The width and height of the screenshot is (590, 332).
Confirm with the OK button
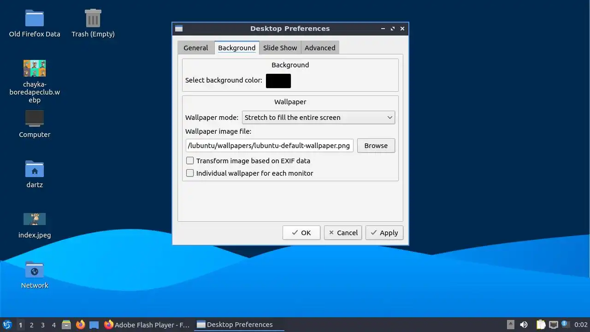click(301, 232)
